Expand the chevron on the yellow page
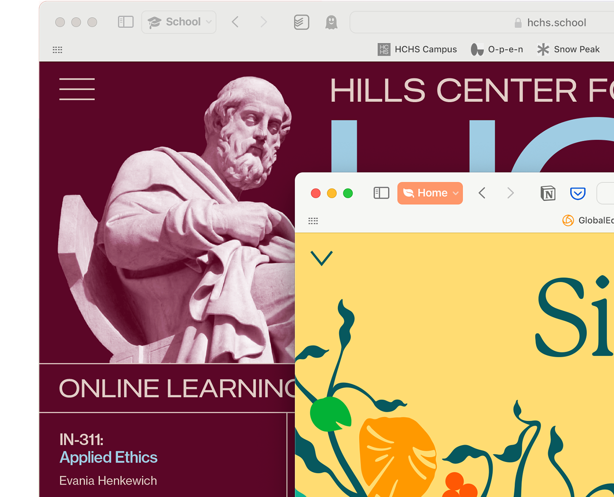This screenshot has height=497, width=614. 322,258
